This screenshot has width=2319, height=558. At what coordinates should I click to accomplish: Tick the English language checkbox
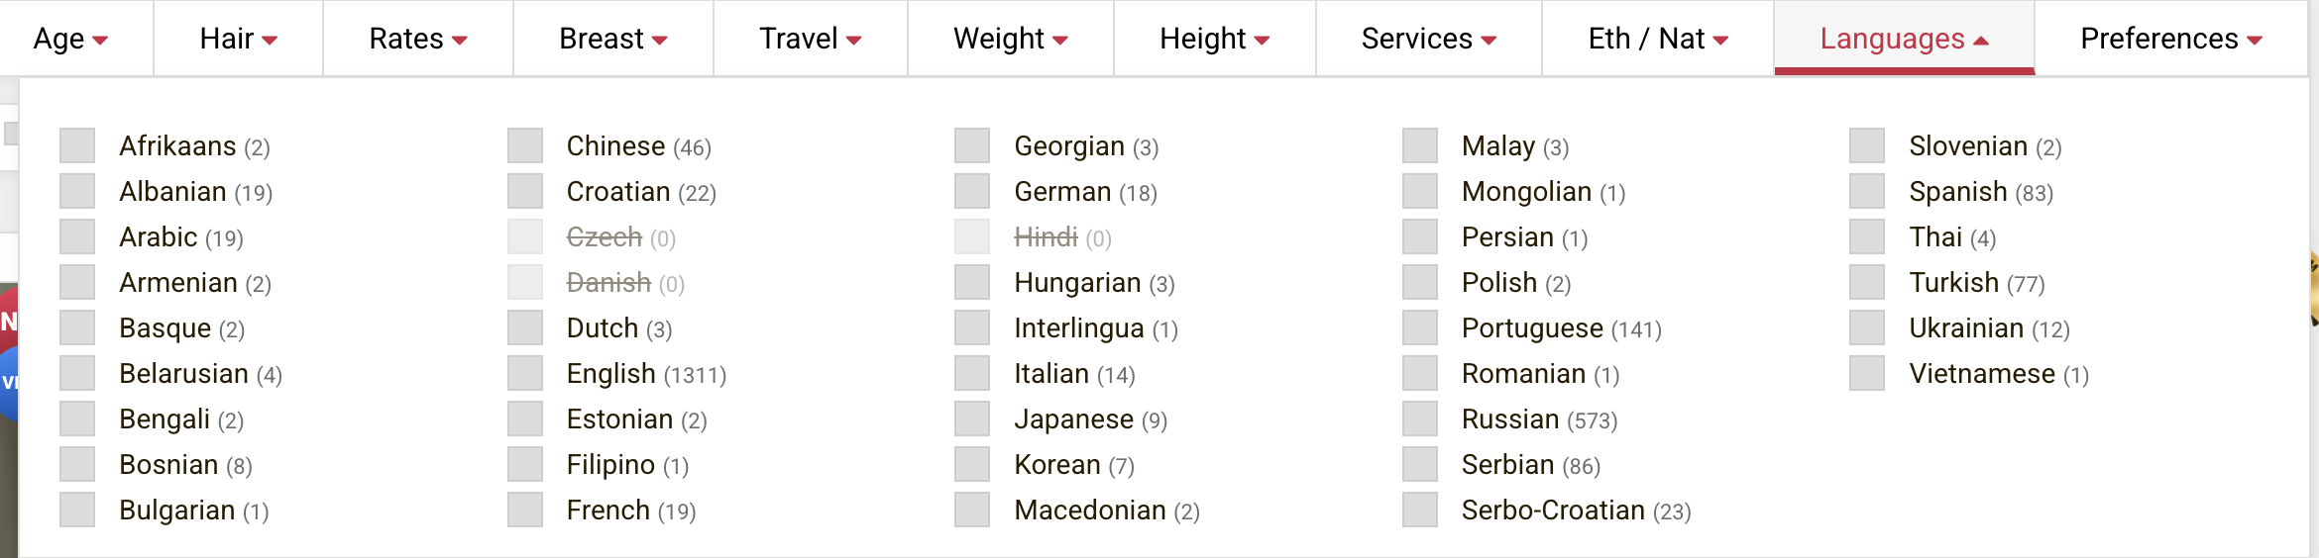(x=525, y=373)
